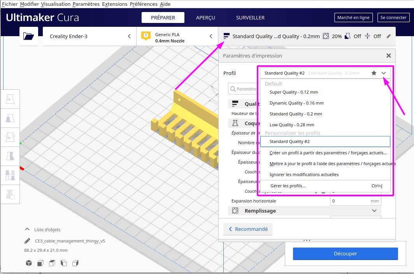The image size is (414, 274).
Task: Click the star icon in profile selector
Action: (374, 73)
